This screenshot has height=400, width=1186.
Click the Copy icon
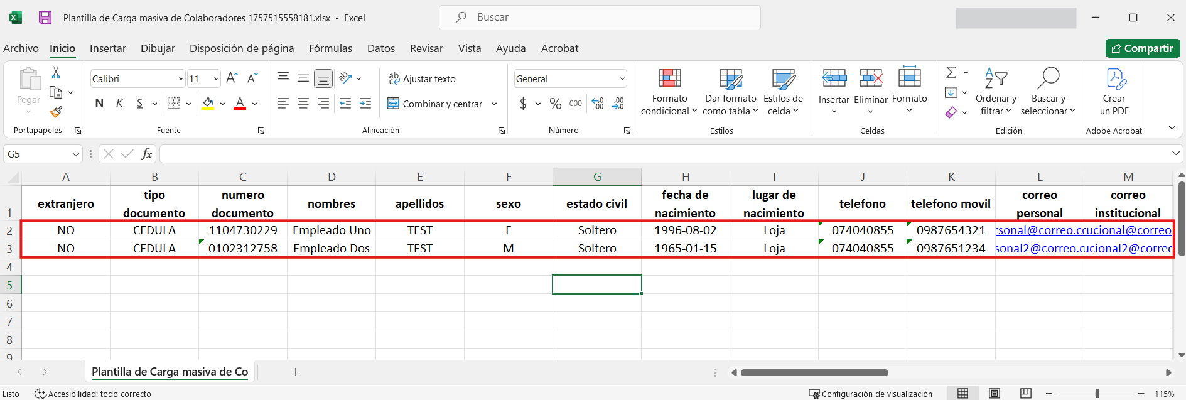(x=56, y=92)
